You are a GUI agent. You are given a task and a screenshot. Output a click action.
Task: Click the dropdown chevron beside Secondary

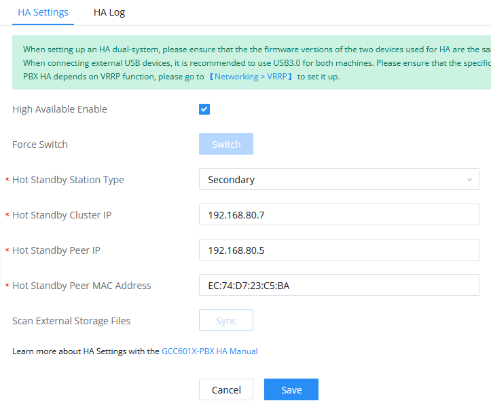point(469,180)
